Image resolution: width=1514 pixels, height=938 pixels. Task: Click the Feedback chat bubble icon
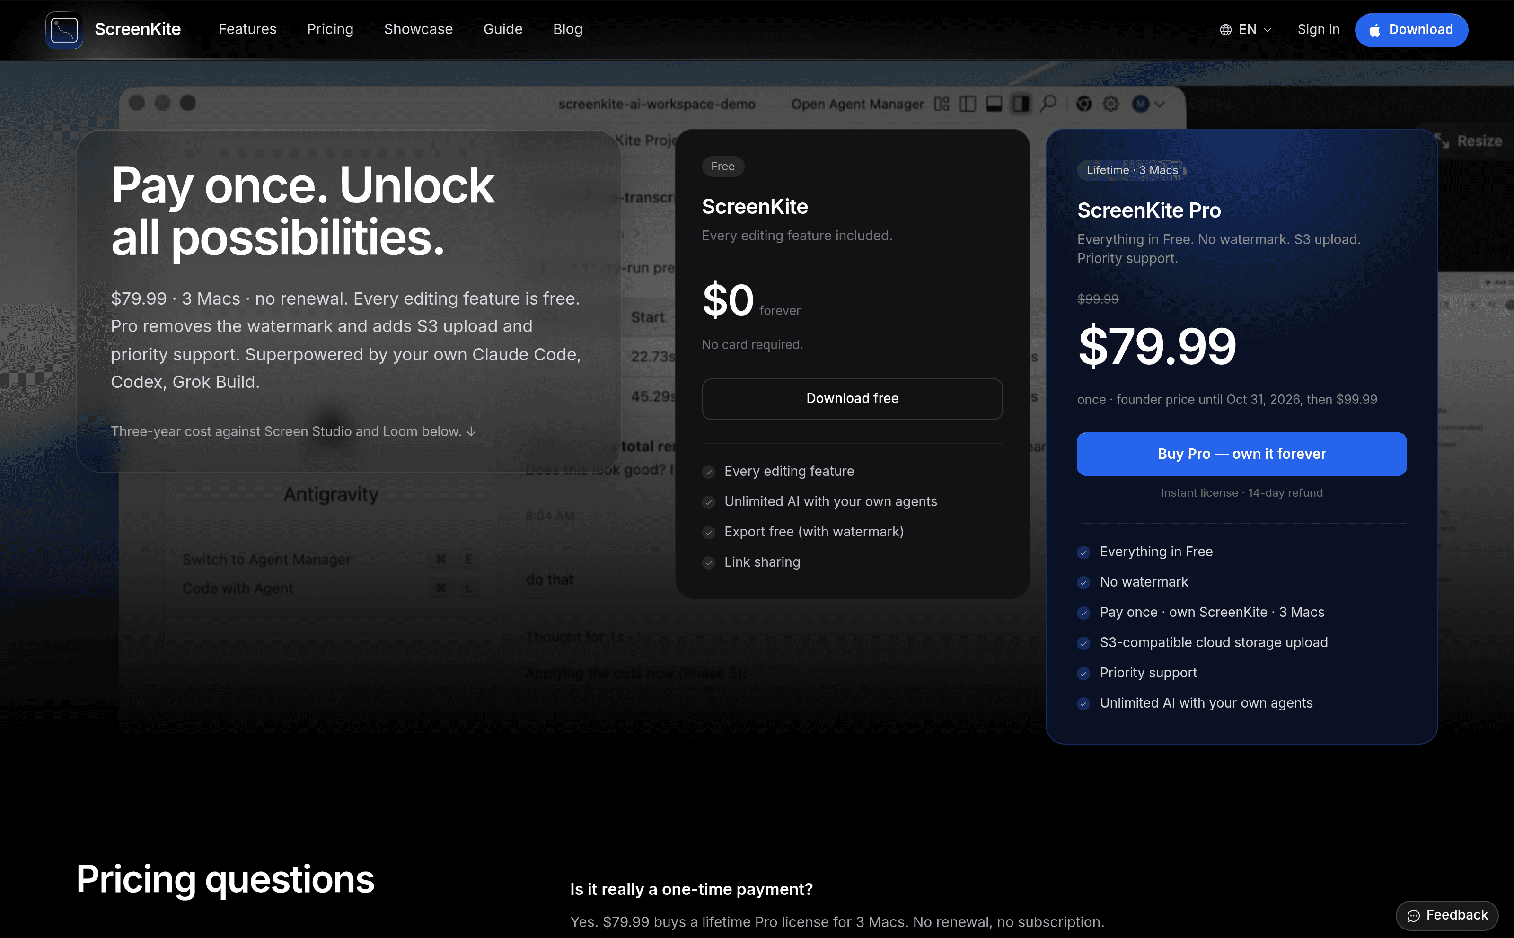[x=1414, y=916]
